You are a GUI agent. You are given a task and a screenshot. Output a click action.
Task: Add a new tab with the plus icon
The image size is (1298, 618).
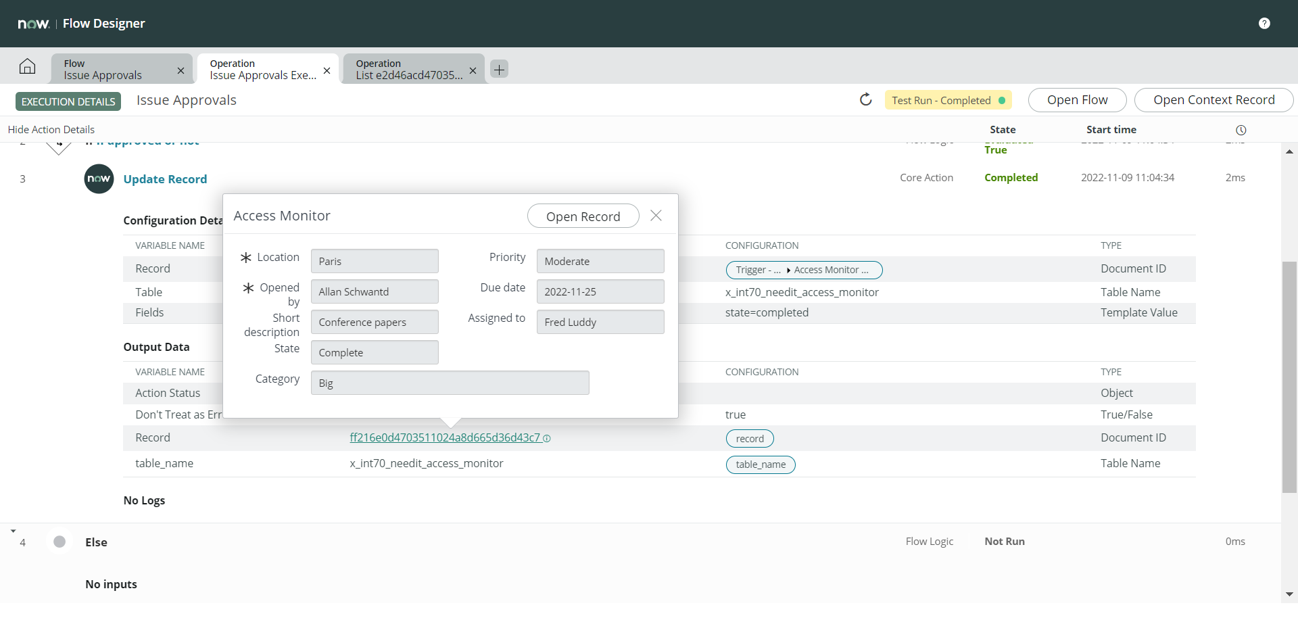pyautogui.click(x=499, y=69)
